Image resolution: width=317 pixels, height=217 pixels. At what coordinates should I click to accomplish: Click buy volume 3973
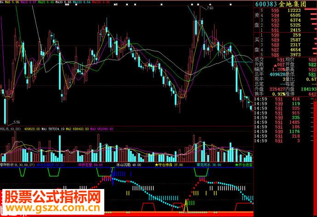tap(295, 55)
